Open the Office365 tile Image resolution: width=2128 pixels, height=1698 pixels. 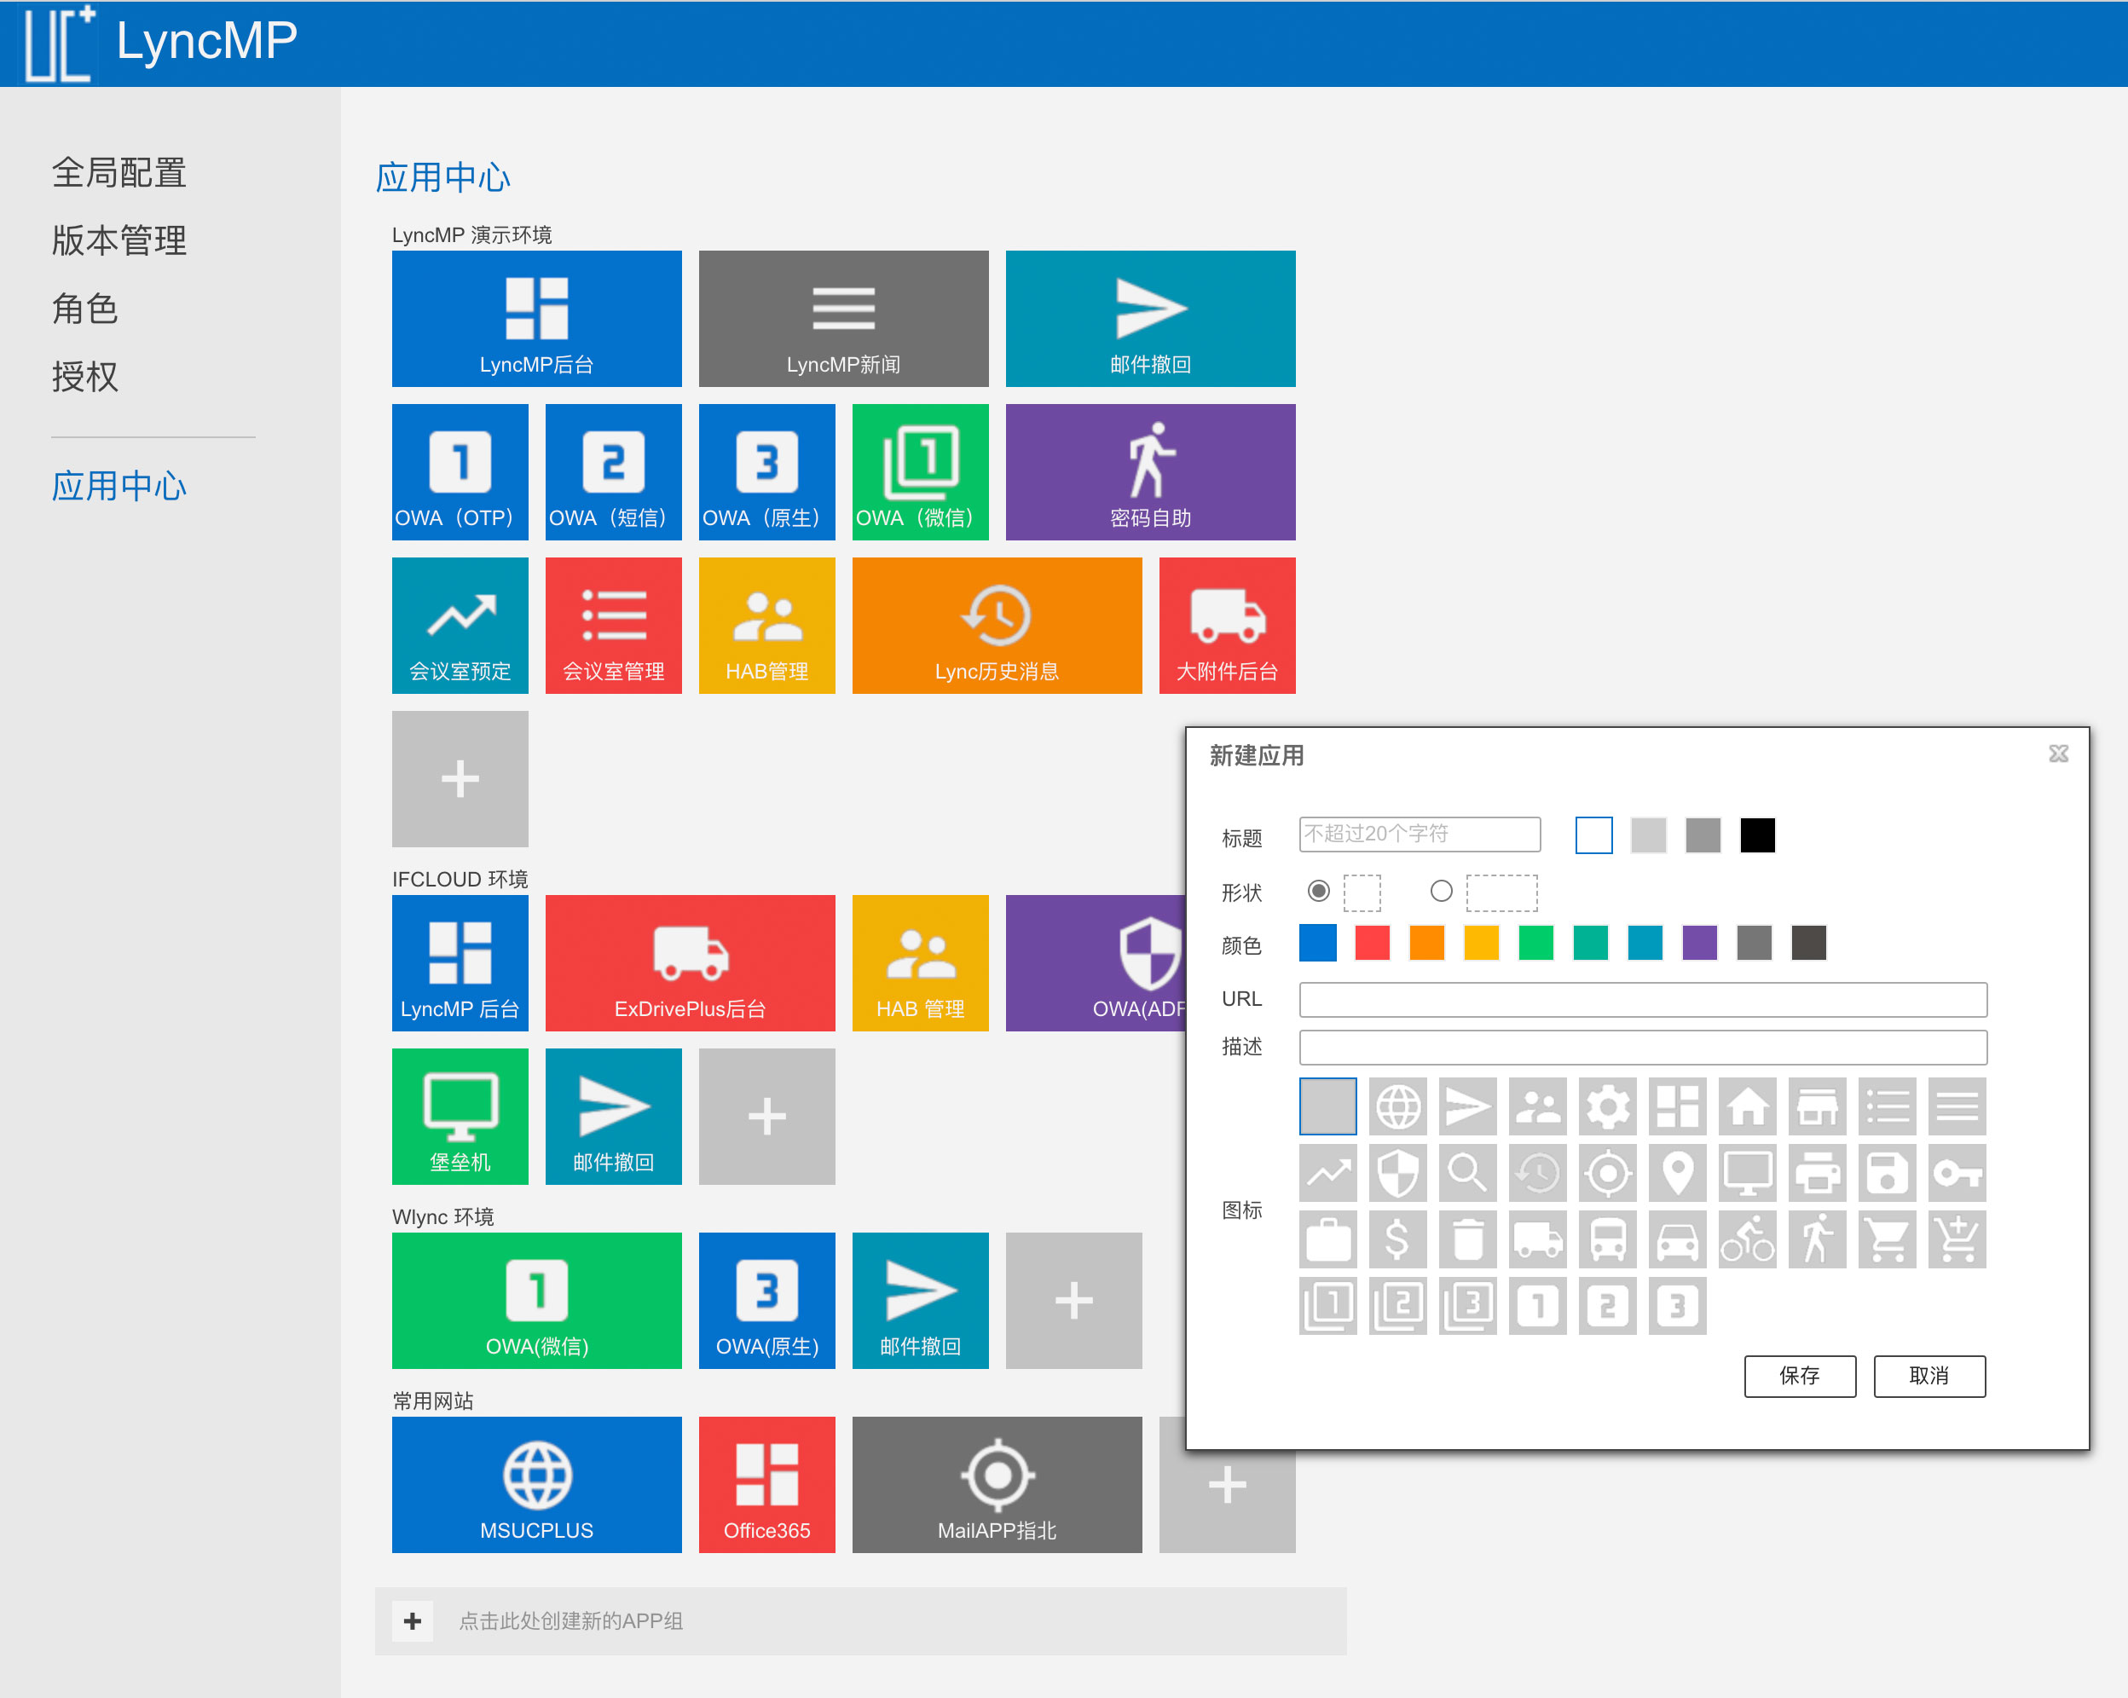coord(767,1485)
